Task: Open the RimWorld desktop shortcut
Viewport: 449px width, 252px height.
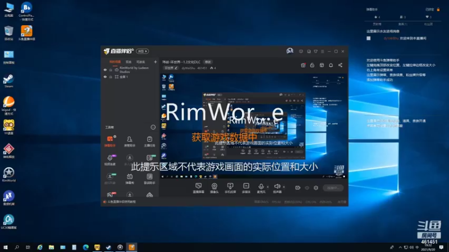Action: pyautogui.click(x=9, y=175)
